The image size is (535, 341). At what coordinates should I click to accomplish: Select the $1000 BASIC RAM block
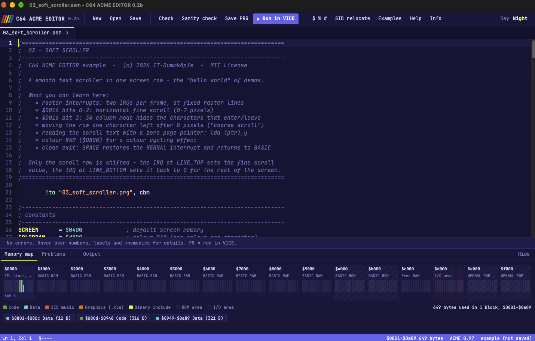pyautogui.click(x=52, y=282)
